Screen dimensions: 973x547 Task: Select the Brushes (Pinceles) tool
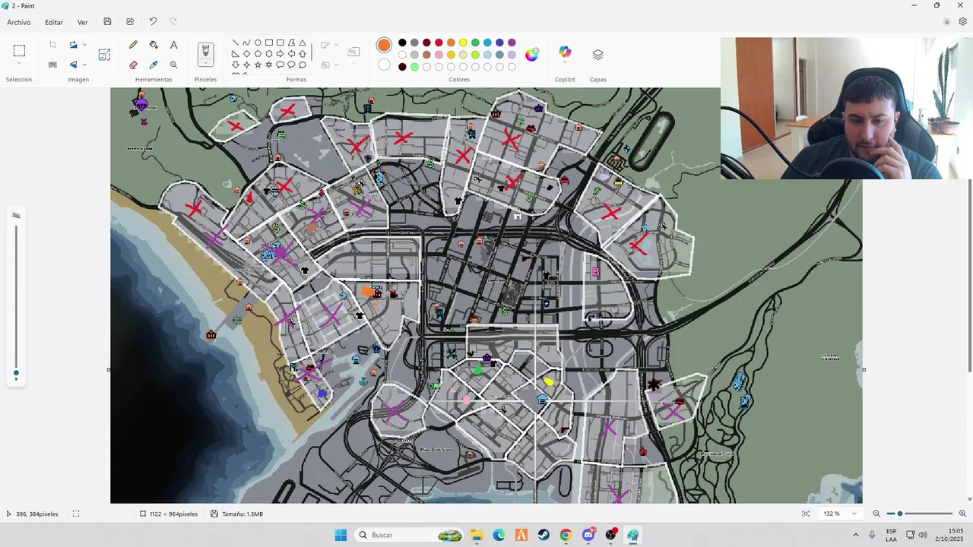(205, 53)
